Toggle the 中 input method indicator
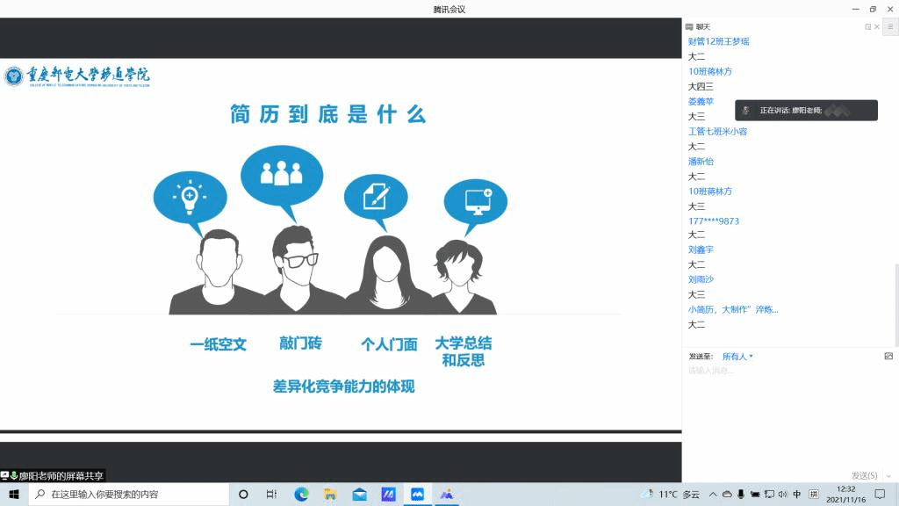Viewport: 899px width, 506px height. (796, 495)
